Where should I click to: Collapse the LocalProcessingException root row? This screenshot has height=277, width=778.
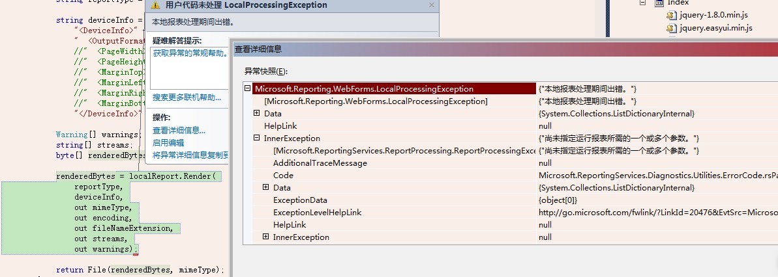248,88
